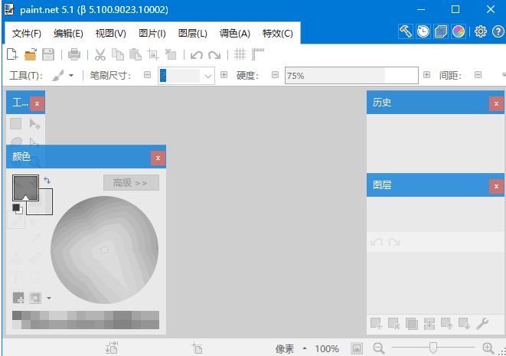Create a new image file
Screen dimensions: 506x356
[12, 54]
